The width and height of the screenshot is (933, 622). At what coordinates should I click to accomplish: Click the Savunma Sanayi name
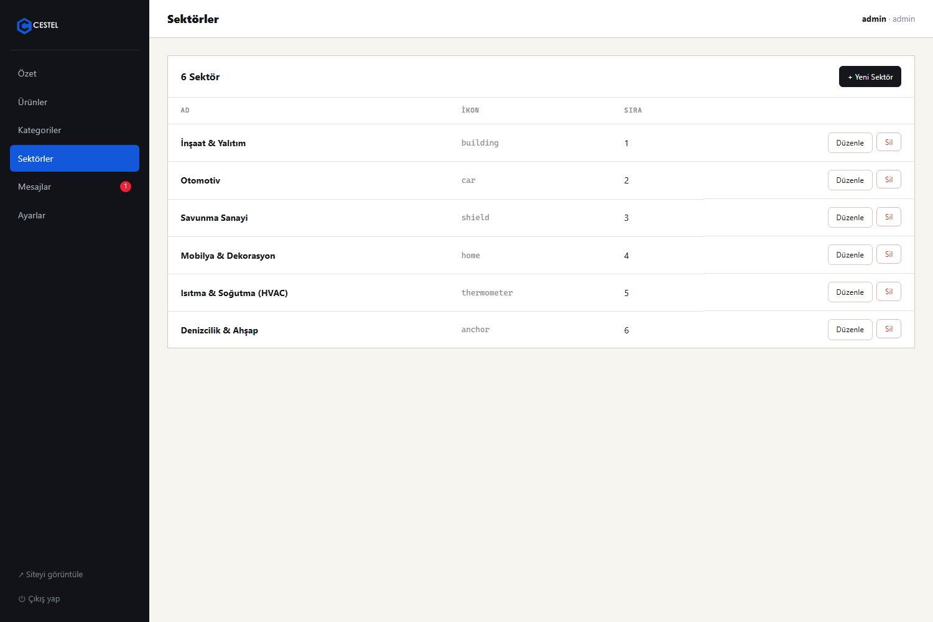tap(214, 218)
